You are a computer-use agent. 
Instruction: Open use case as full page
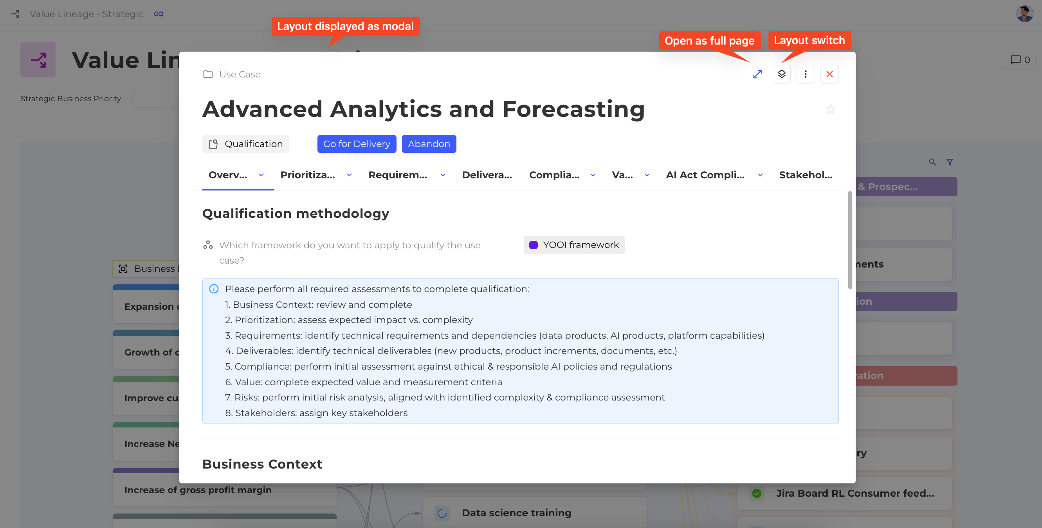coord(757,74)
